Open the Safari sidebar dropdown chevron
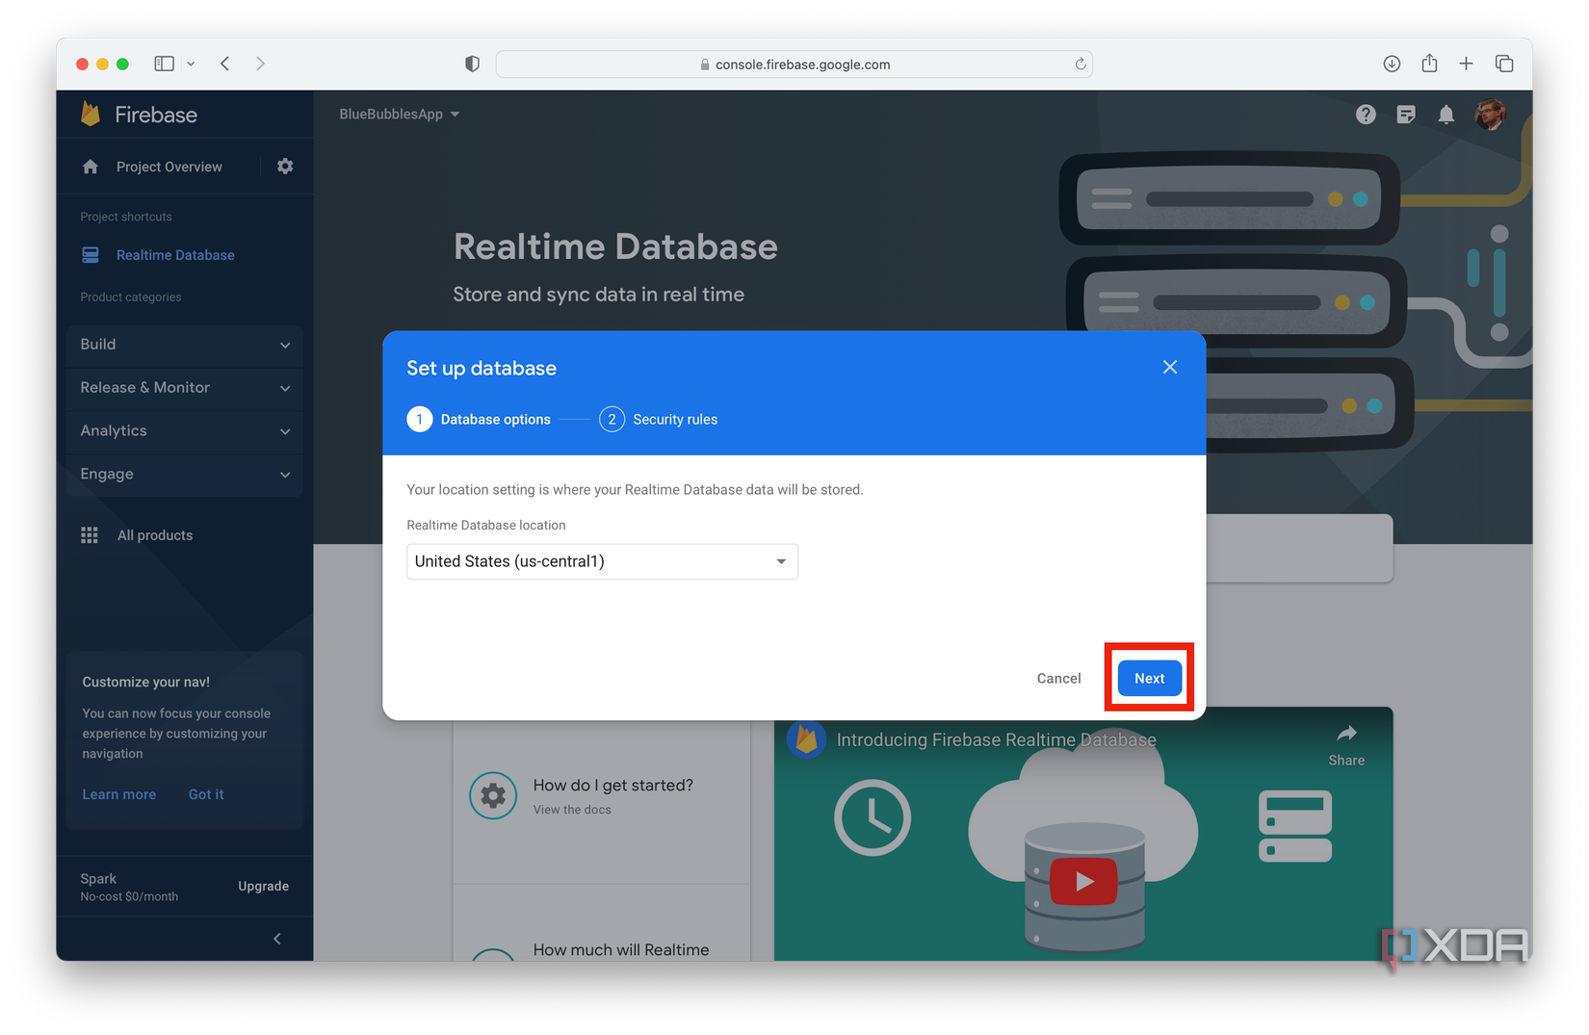Screen dimensions: 1589x1035 (191, 65)
